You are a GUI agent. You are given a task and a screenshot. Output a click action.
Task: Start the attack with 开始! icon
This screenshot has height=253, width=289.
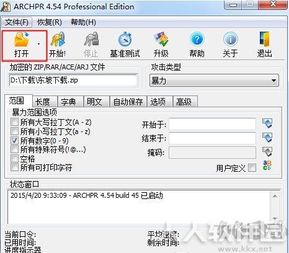(58, 39)
